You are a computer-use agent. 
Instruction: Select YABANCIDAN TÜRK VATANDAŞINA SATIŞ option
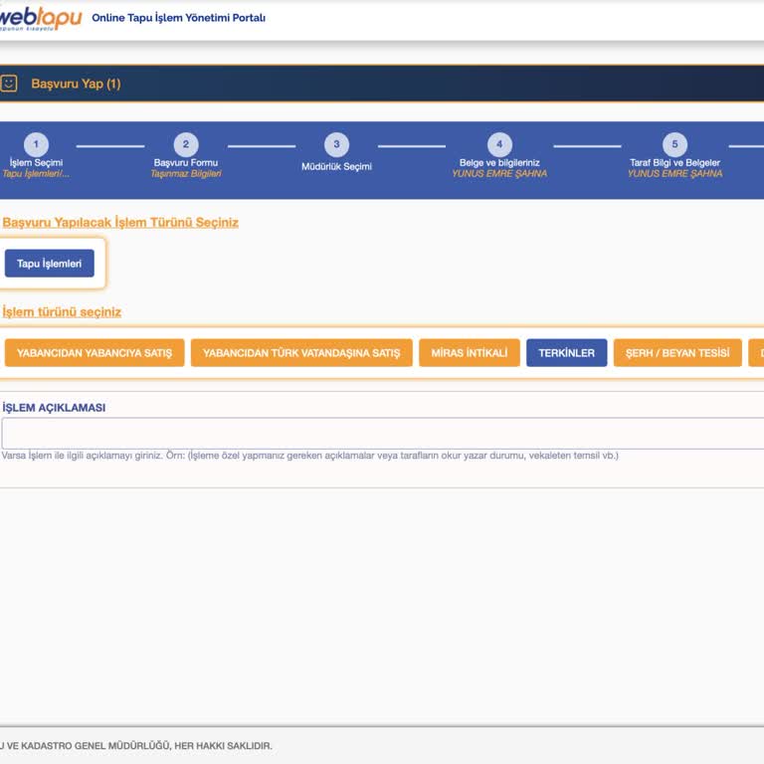click(301, 353)
